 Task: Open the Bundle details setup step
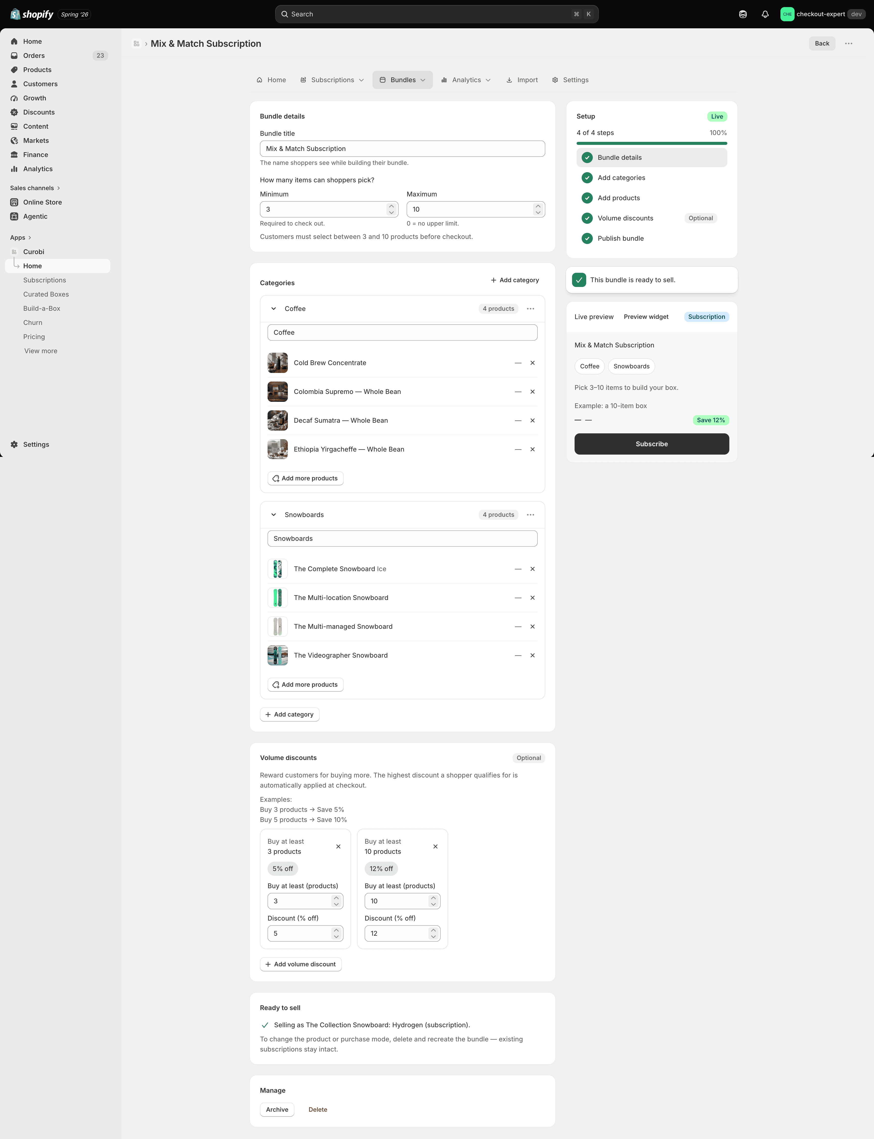click(651, 158)
